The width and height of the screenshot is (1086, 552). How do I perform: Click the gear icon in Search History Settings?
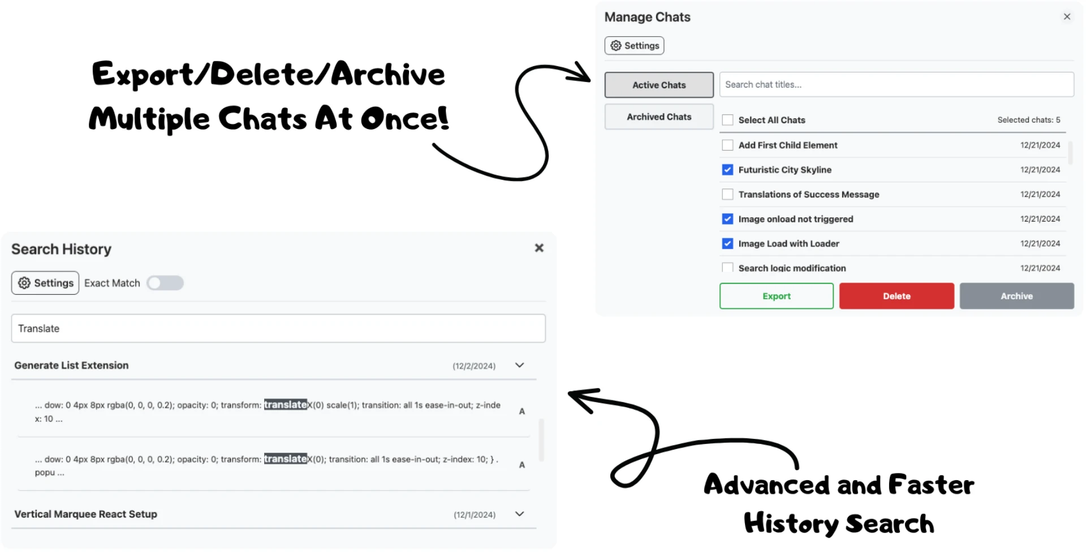pos(24,283)
